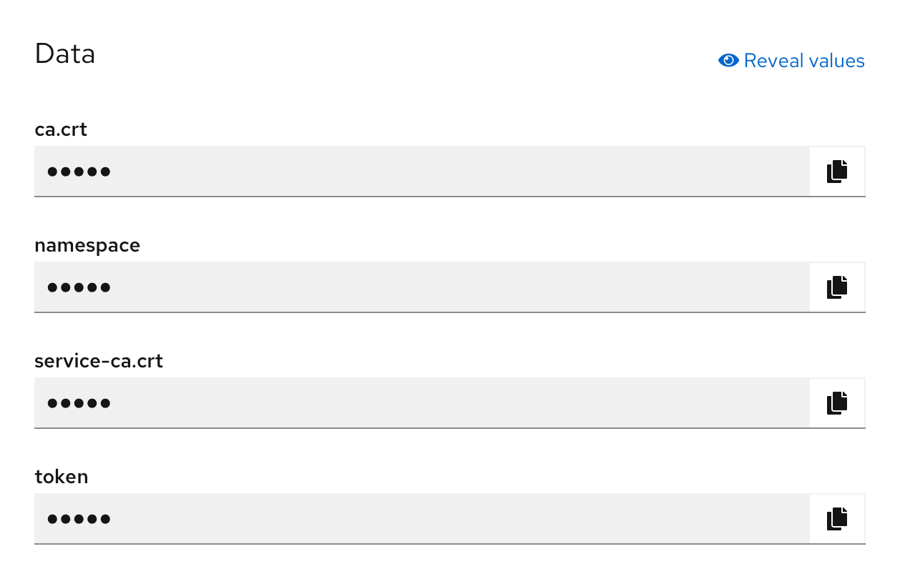Click the hidden dots under token

click(79, 519)
